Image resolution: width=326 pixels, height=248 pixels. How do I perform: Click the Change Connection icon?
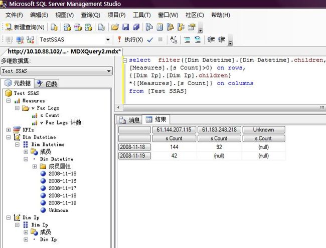[31, 39]
